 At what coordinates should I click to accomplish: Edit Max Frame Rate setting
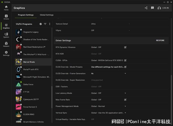pyautogui.click(x=125, y=100)
